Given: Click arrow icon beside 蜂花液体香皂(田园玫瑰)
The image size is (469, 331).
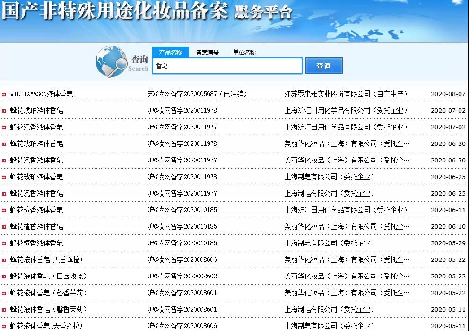Looking at the screenshot, I should 4,277.
